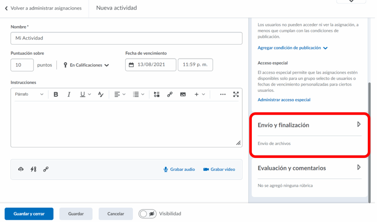Open the editor in full screen mode
Viewport: 377px width, 222px height.
click(x=236, y=94)
